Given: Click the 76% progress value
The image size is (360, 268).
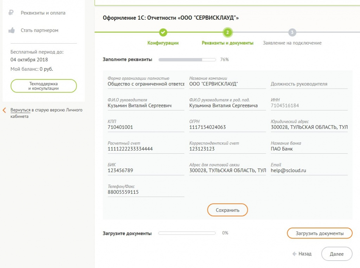Looking at the screenshot, I should pyautogui.click(x=224, y=59).
